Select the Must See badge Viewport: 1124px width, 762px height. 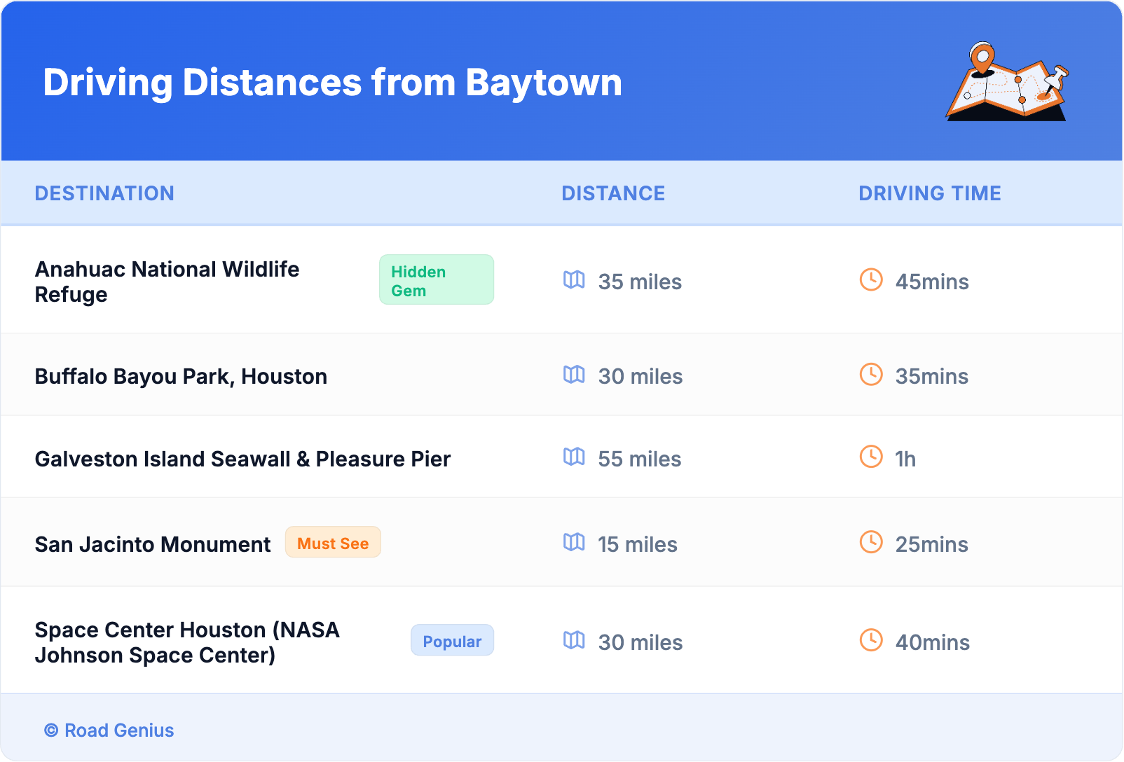(x=333, y=543)
